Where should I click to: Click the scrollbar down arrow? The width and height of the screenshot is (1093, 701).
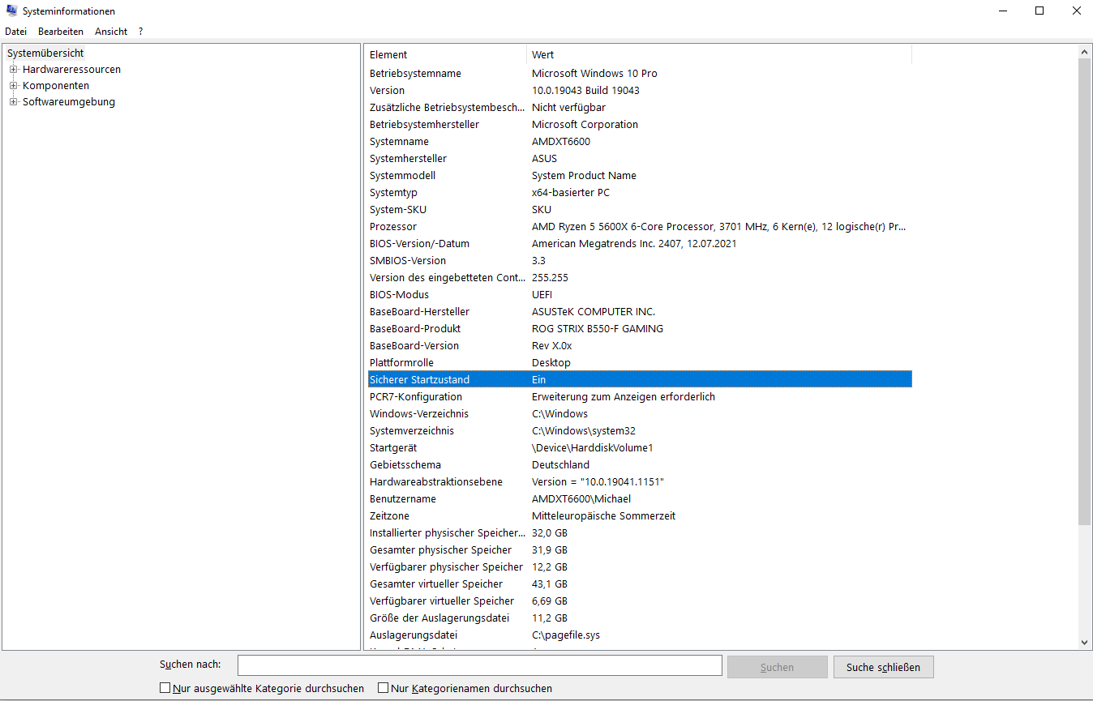click(1085, 643)
